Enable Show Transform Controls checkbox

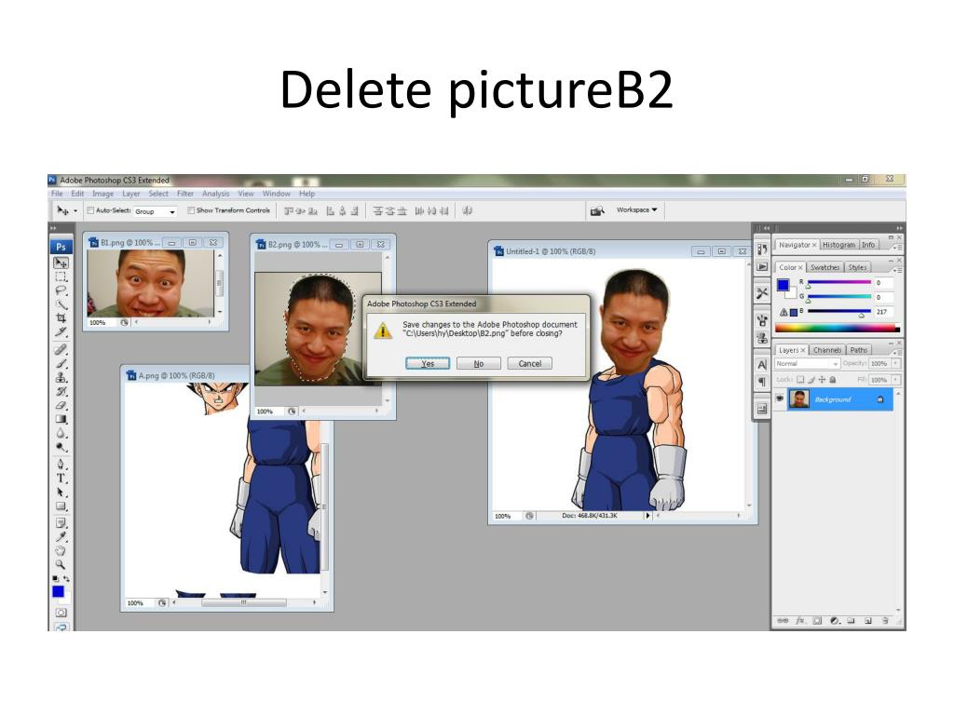(x=191, y=210)
